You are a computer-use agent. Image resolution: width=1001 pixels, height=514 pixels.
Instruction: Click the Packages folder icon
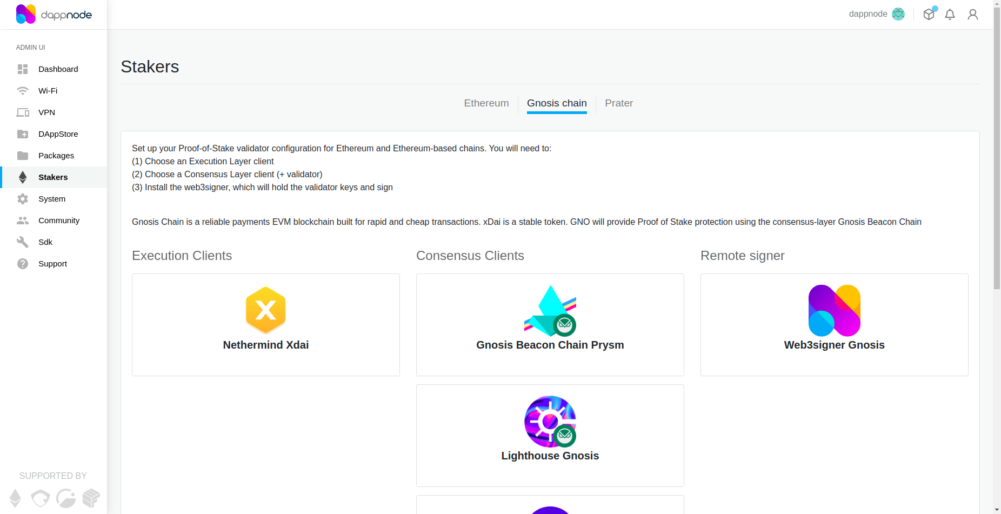tap(23, 156)
